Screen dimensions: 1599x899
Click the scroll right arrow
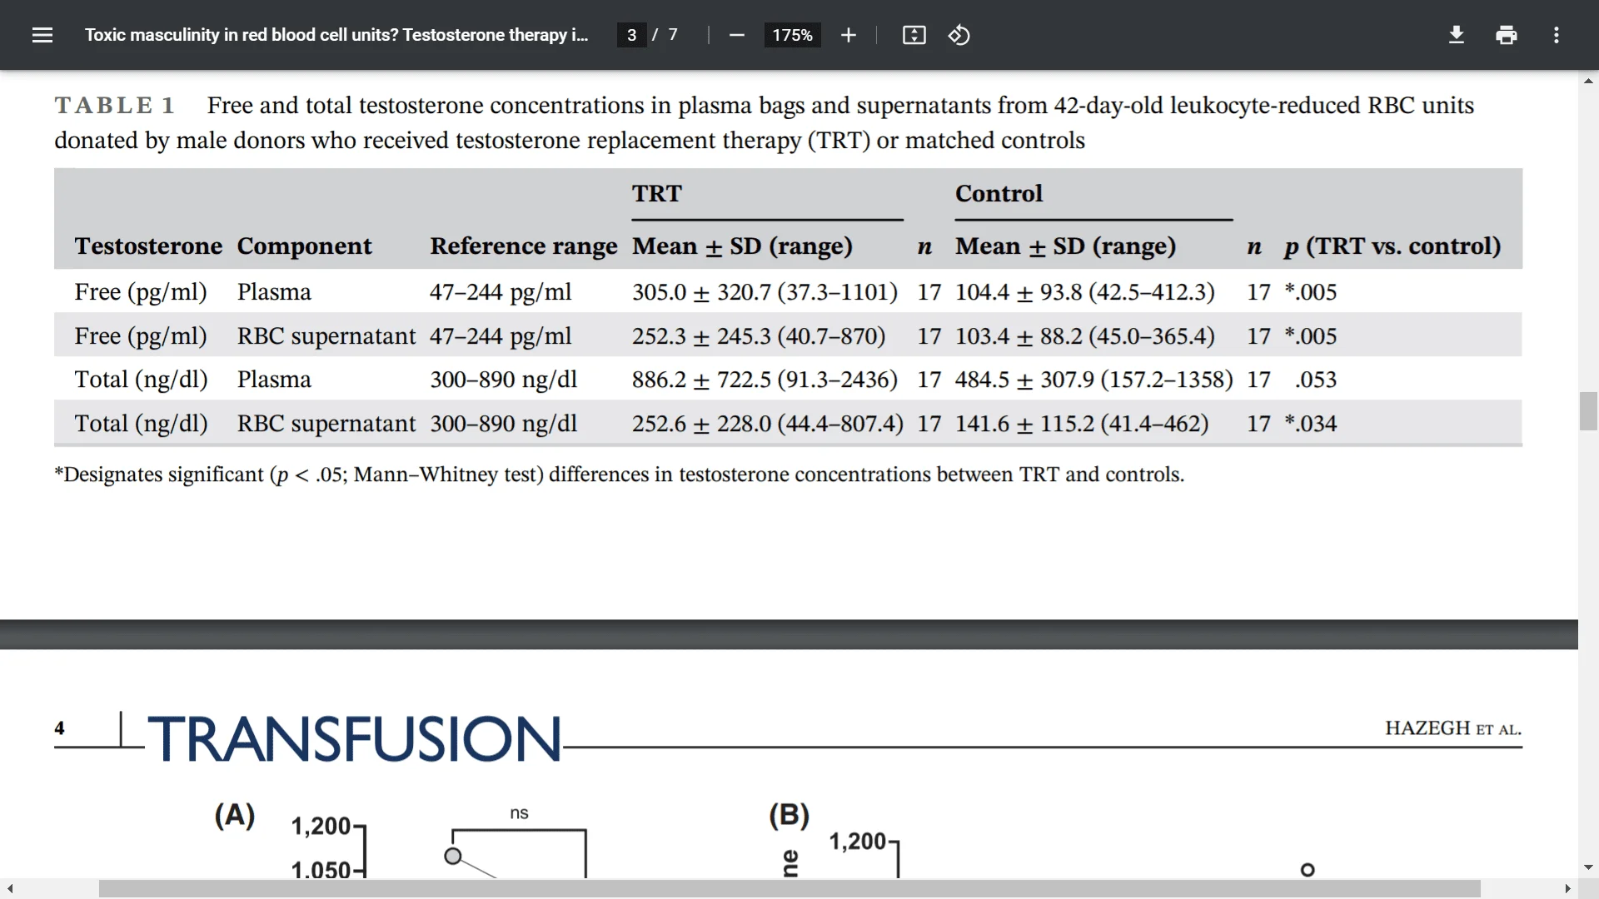tap(1567, 889)
